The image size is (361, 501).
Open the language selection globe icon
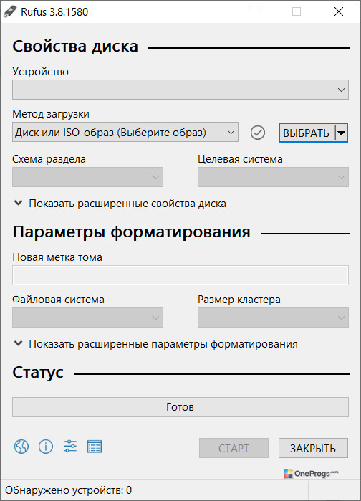21,446
